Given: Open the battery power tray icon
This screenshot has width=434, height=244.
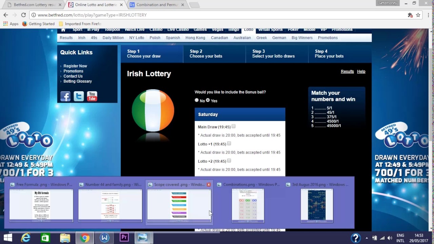Looking at the screenshot, I should [x=375, y=238].
